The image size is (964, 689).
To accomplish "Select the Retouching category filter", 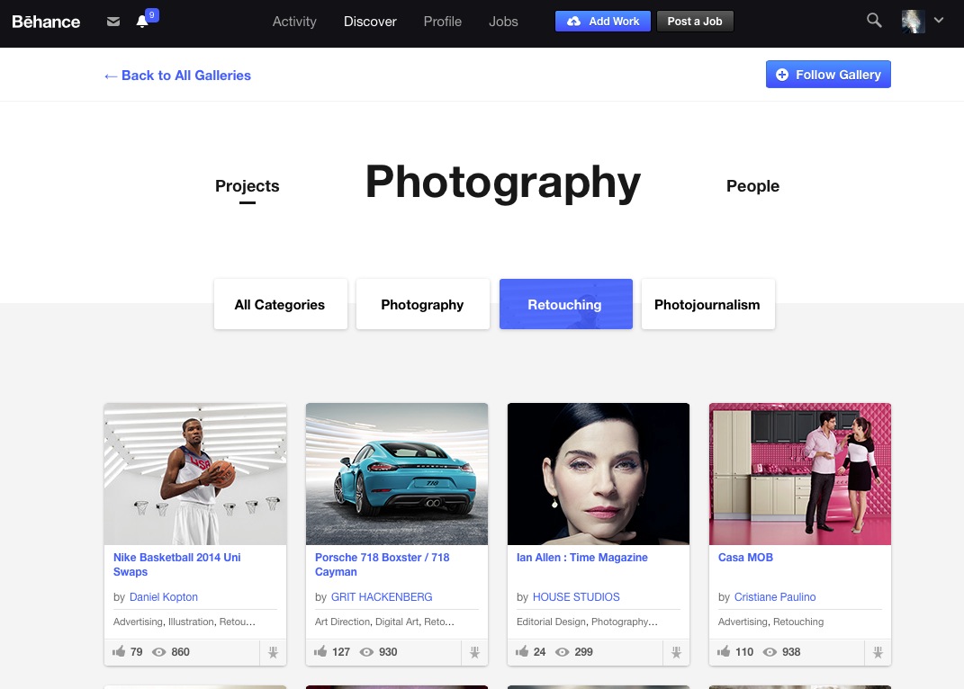I will (565, 304).
